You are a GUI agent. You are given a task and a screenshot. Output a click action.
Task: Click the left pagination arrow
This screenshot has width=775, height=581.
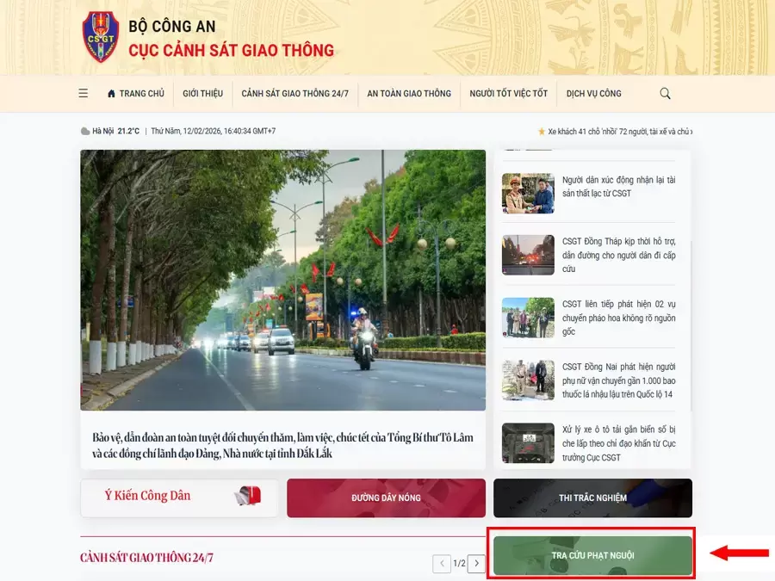point(442,563)
